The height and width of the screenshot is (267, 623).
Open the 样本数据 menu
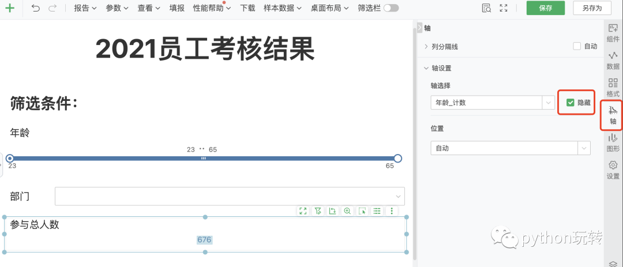click(x=283, y=8)
